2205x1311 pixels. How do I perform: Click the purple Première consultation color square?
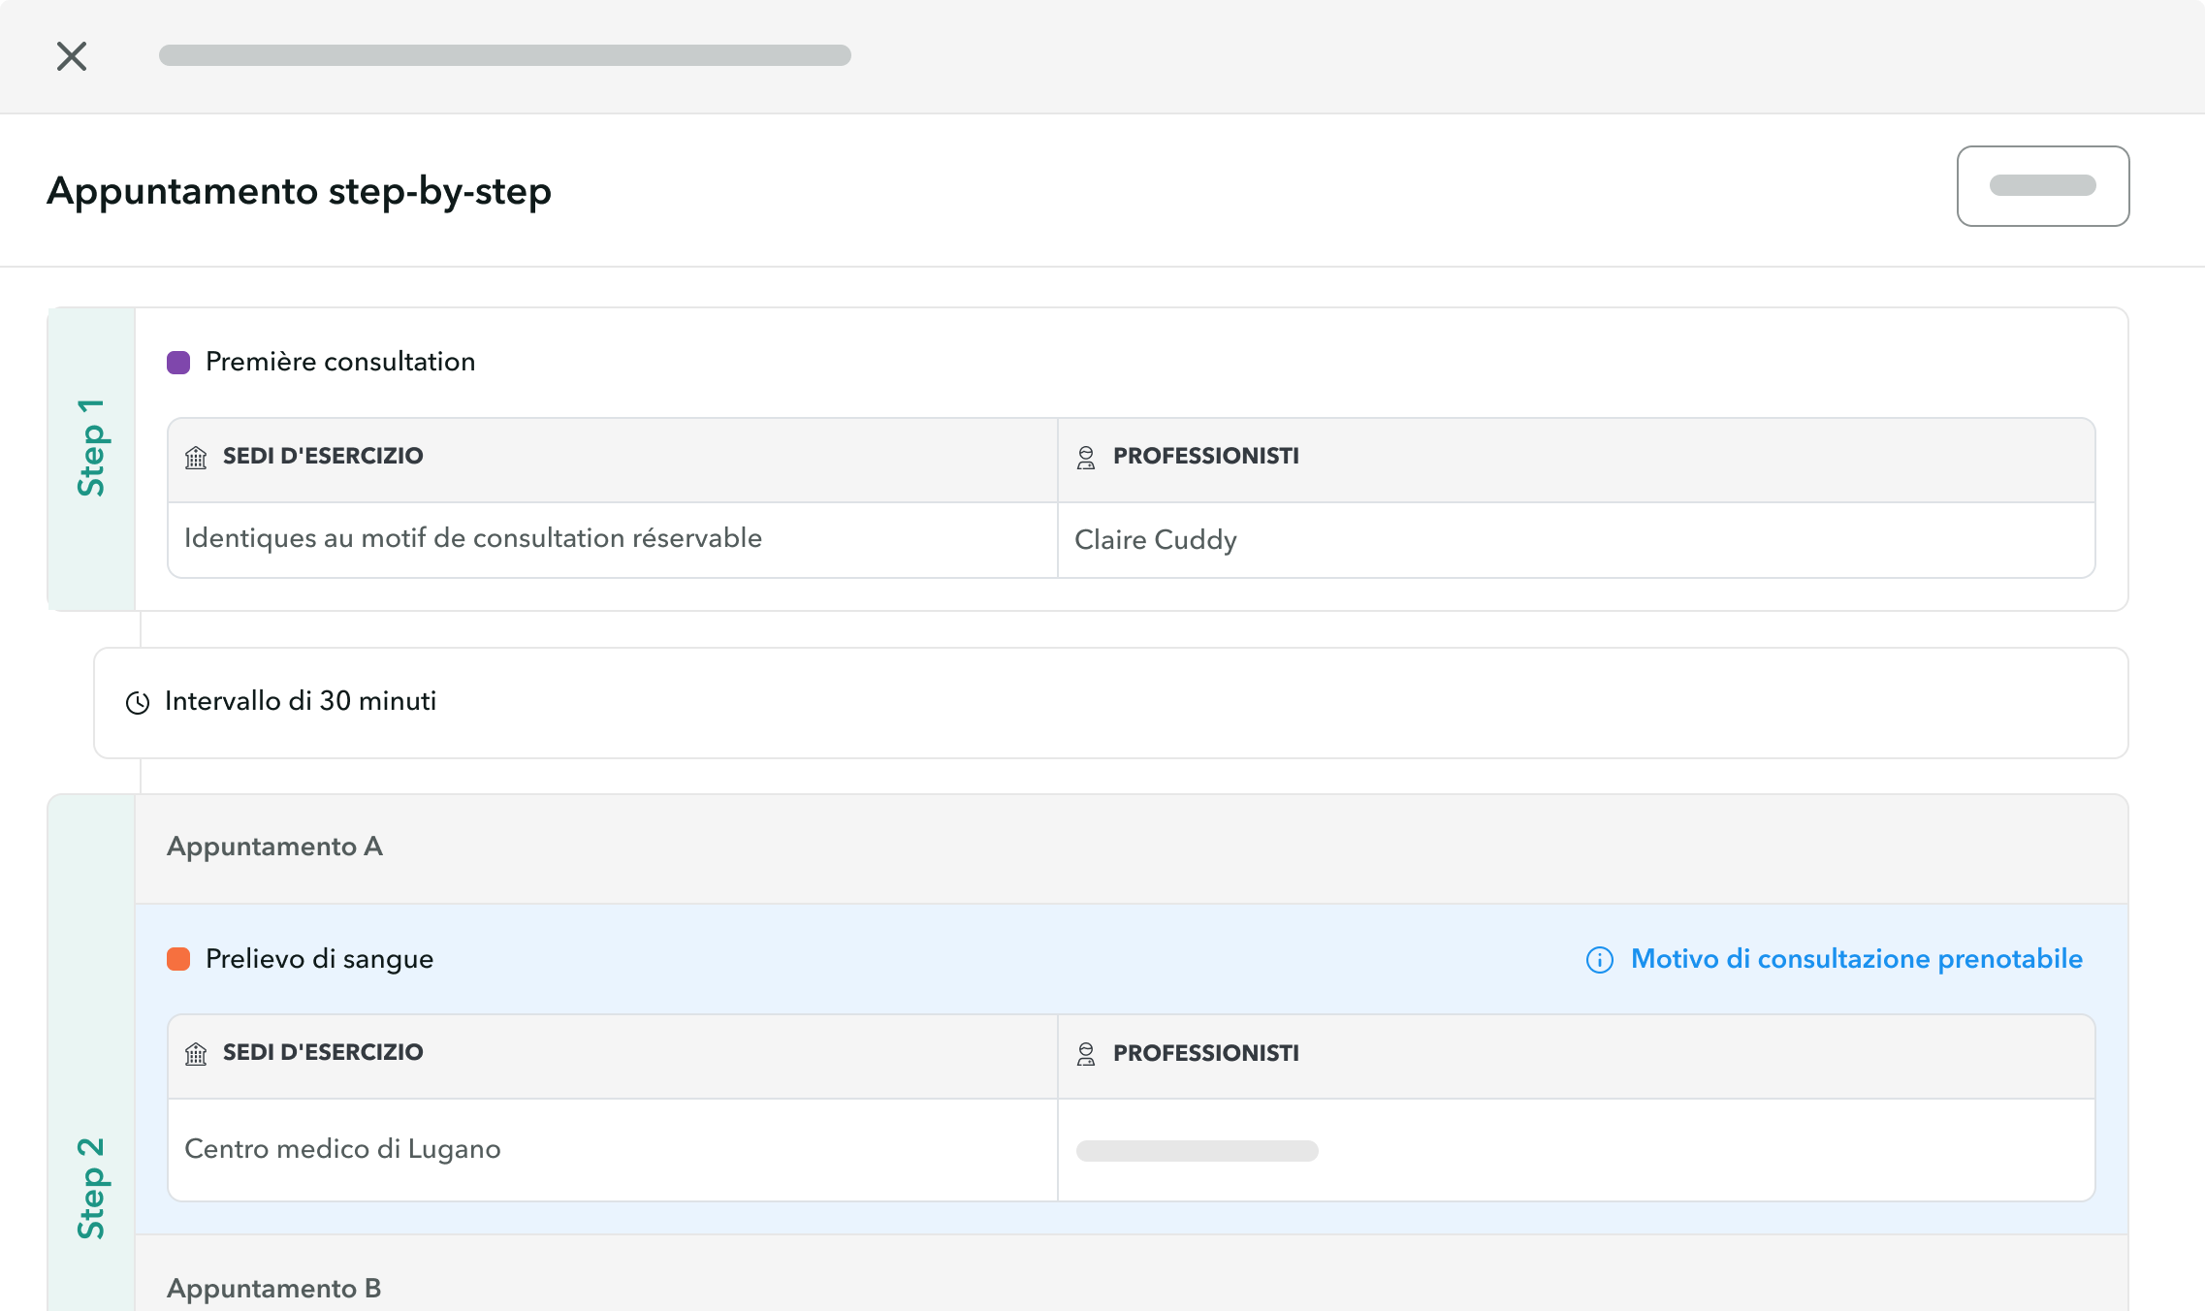click(178, 363)
